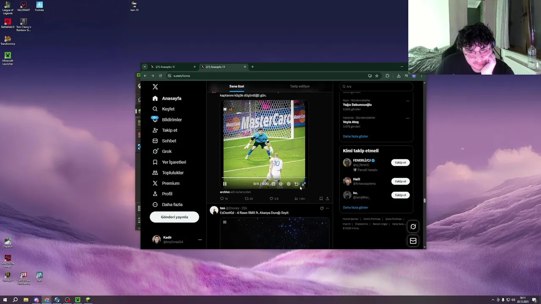Viewport: 541px width, 304px height.
Task: Open Grok in sidebar
Action: (162, 151)
